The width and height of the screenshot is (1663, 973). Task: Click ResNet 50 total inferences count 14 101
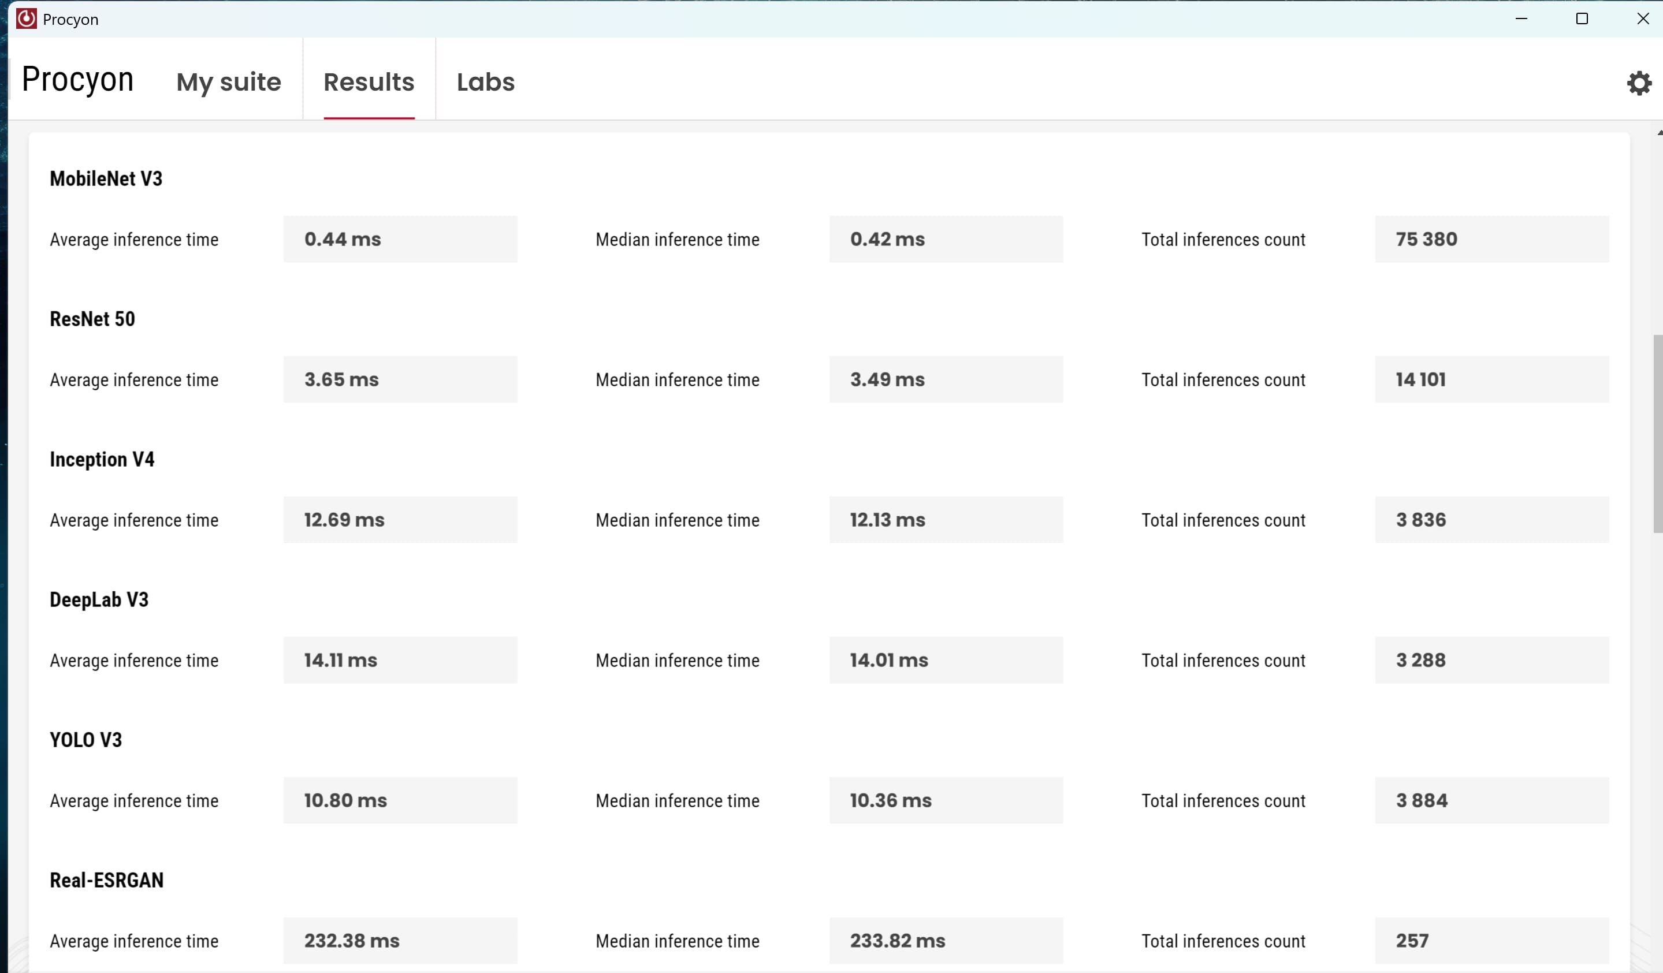[x=1420, y=379]
